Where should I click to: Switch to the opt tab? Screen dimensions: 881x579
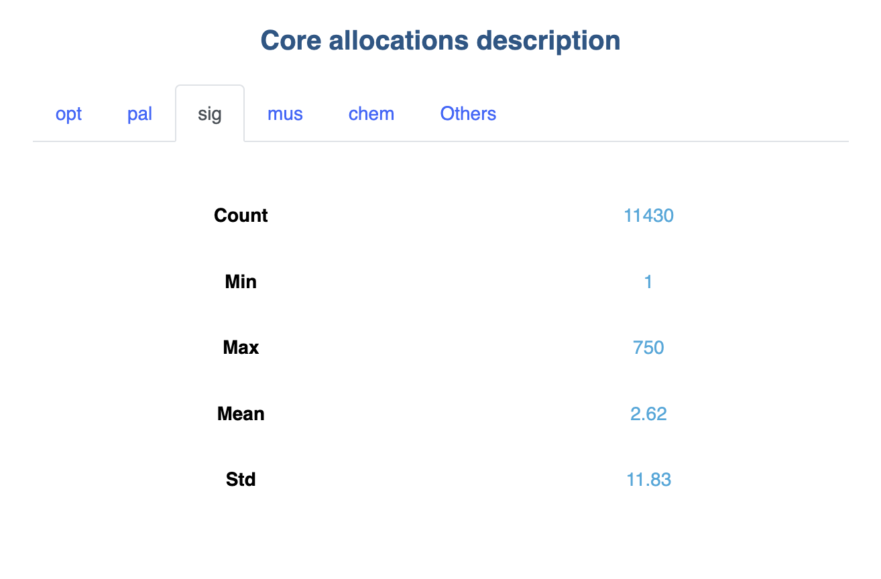(68, 114)
